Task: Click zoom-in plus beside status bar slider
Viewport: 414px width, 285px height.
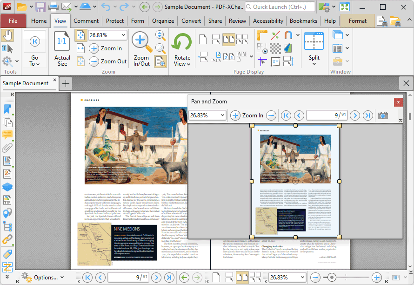Action: [377, 278]
